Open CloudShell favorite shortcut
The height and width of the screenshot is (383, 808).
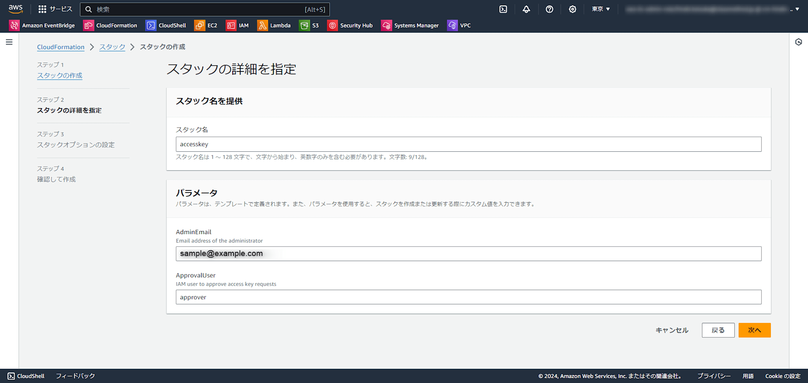click(x=166, y=25)
